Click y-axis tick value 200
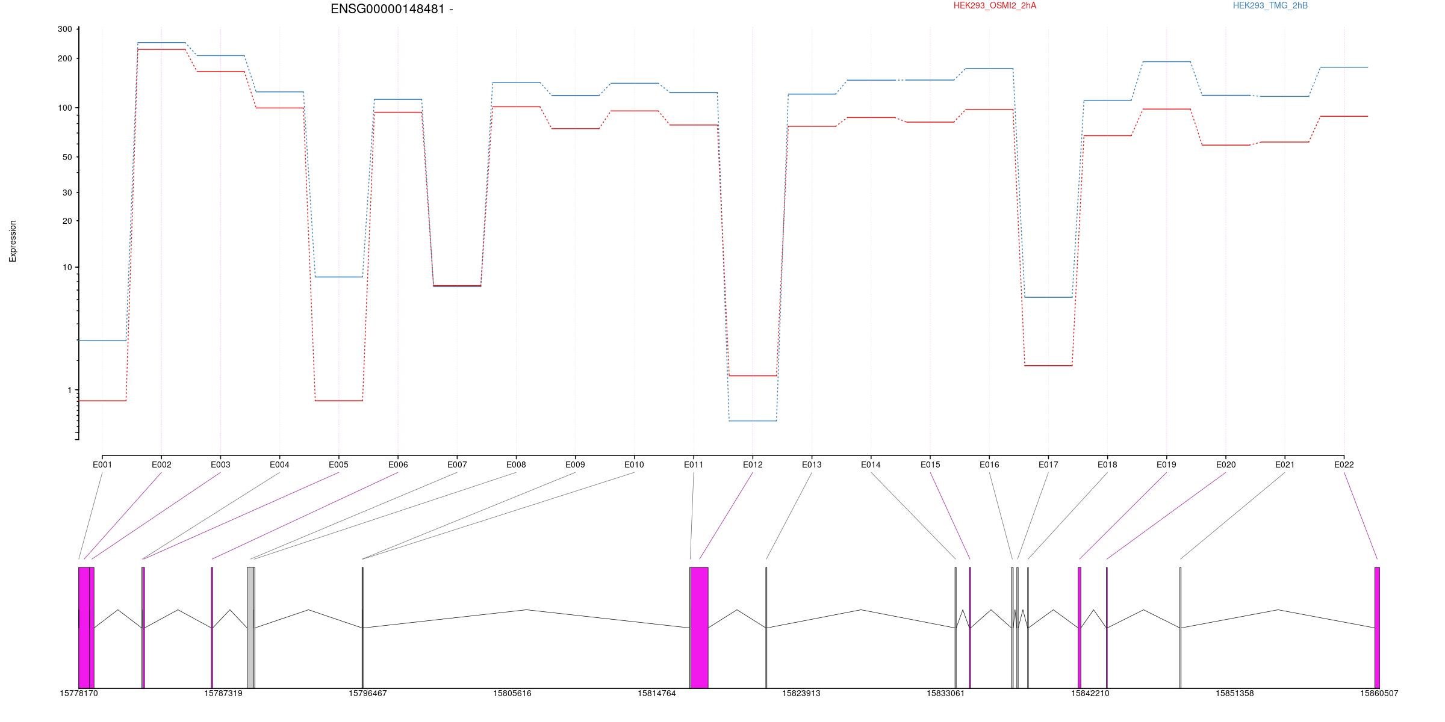Image resolution: width=1445 pixels, height=722 pixels. coord(65,58)
